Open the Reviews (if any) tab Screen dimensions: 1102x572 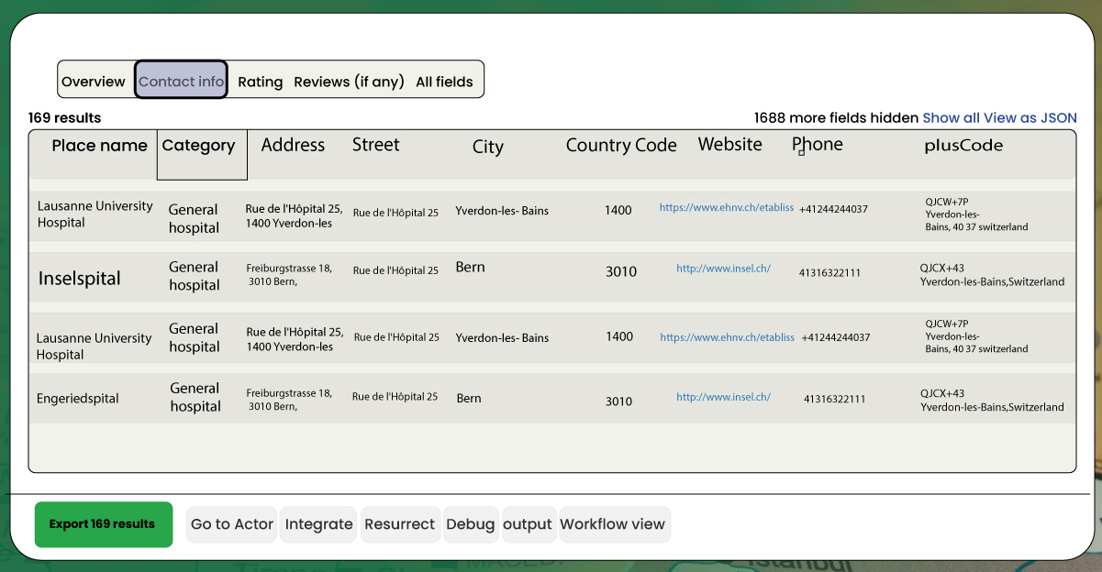pyautogui.click(x=349, y=82)
